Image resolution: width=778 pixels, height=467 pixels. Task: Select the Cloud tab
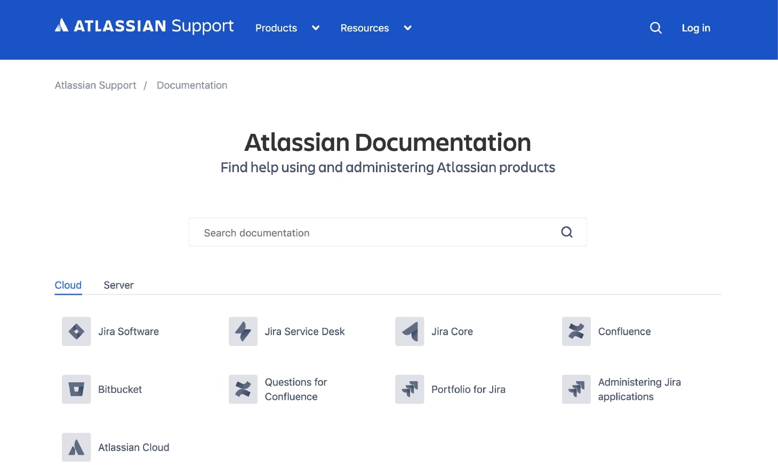pyautogui.click(x=68, y=285)
